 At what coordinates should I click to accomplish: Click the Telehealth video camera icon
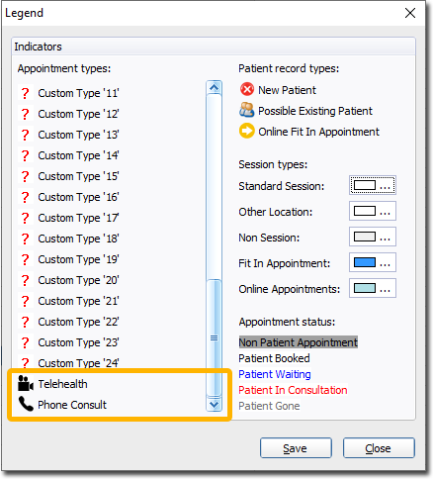(26, 384)
